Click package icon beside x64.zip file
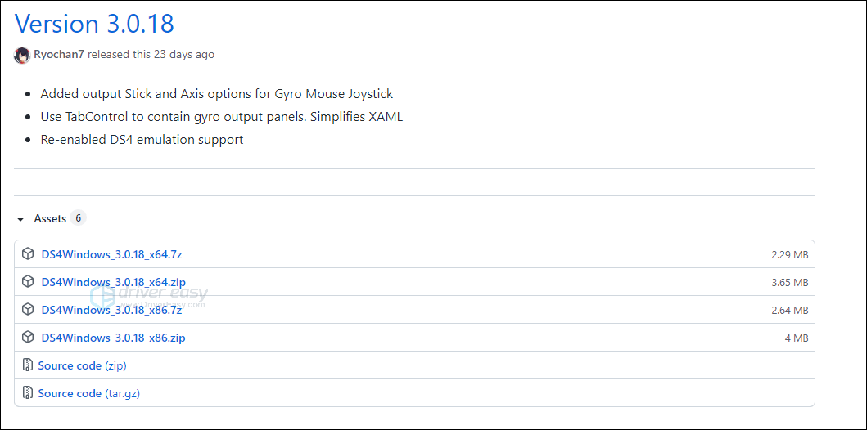The width and height of the screenshot is (867, 430). point(28,281)
